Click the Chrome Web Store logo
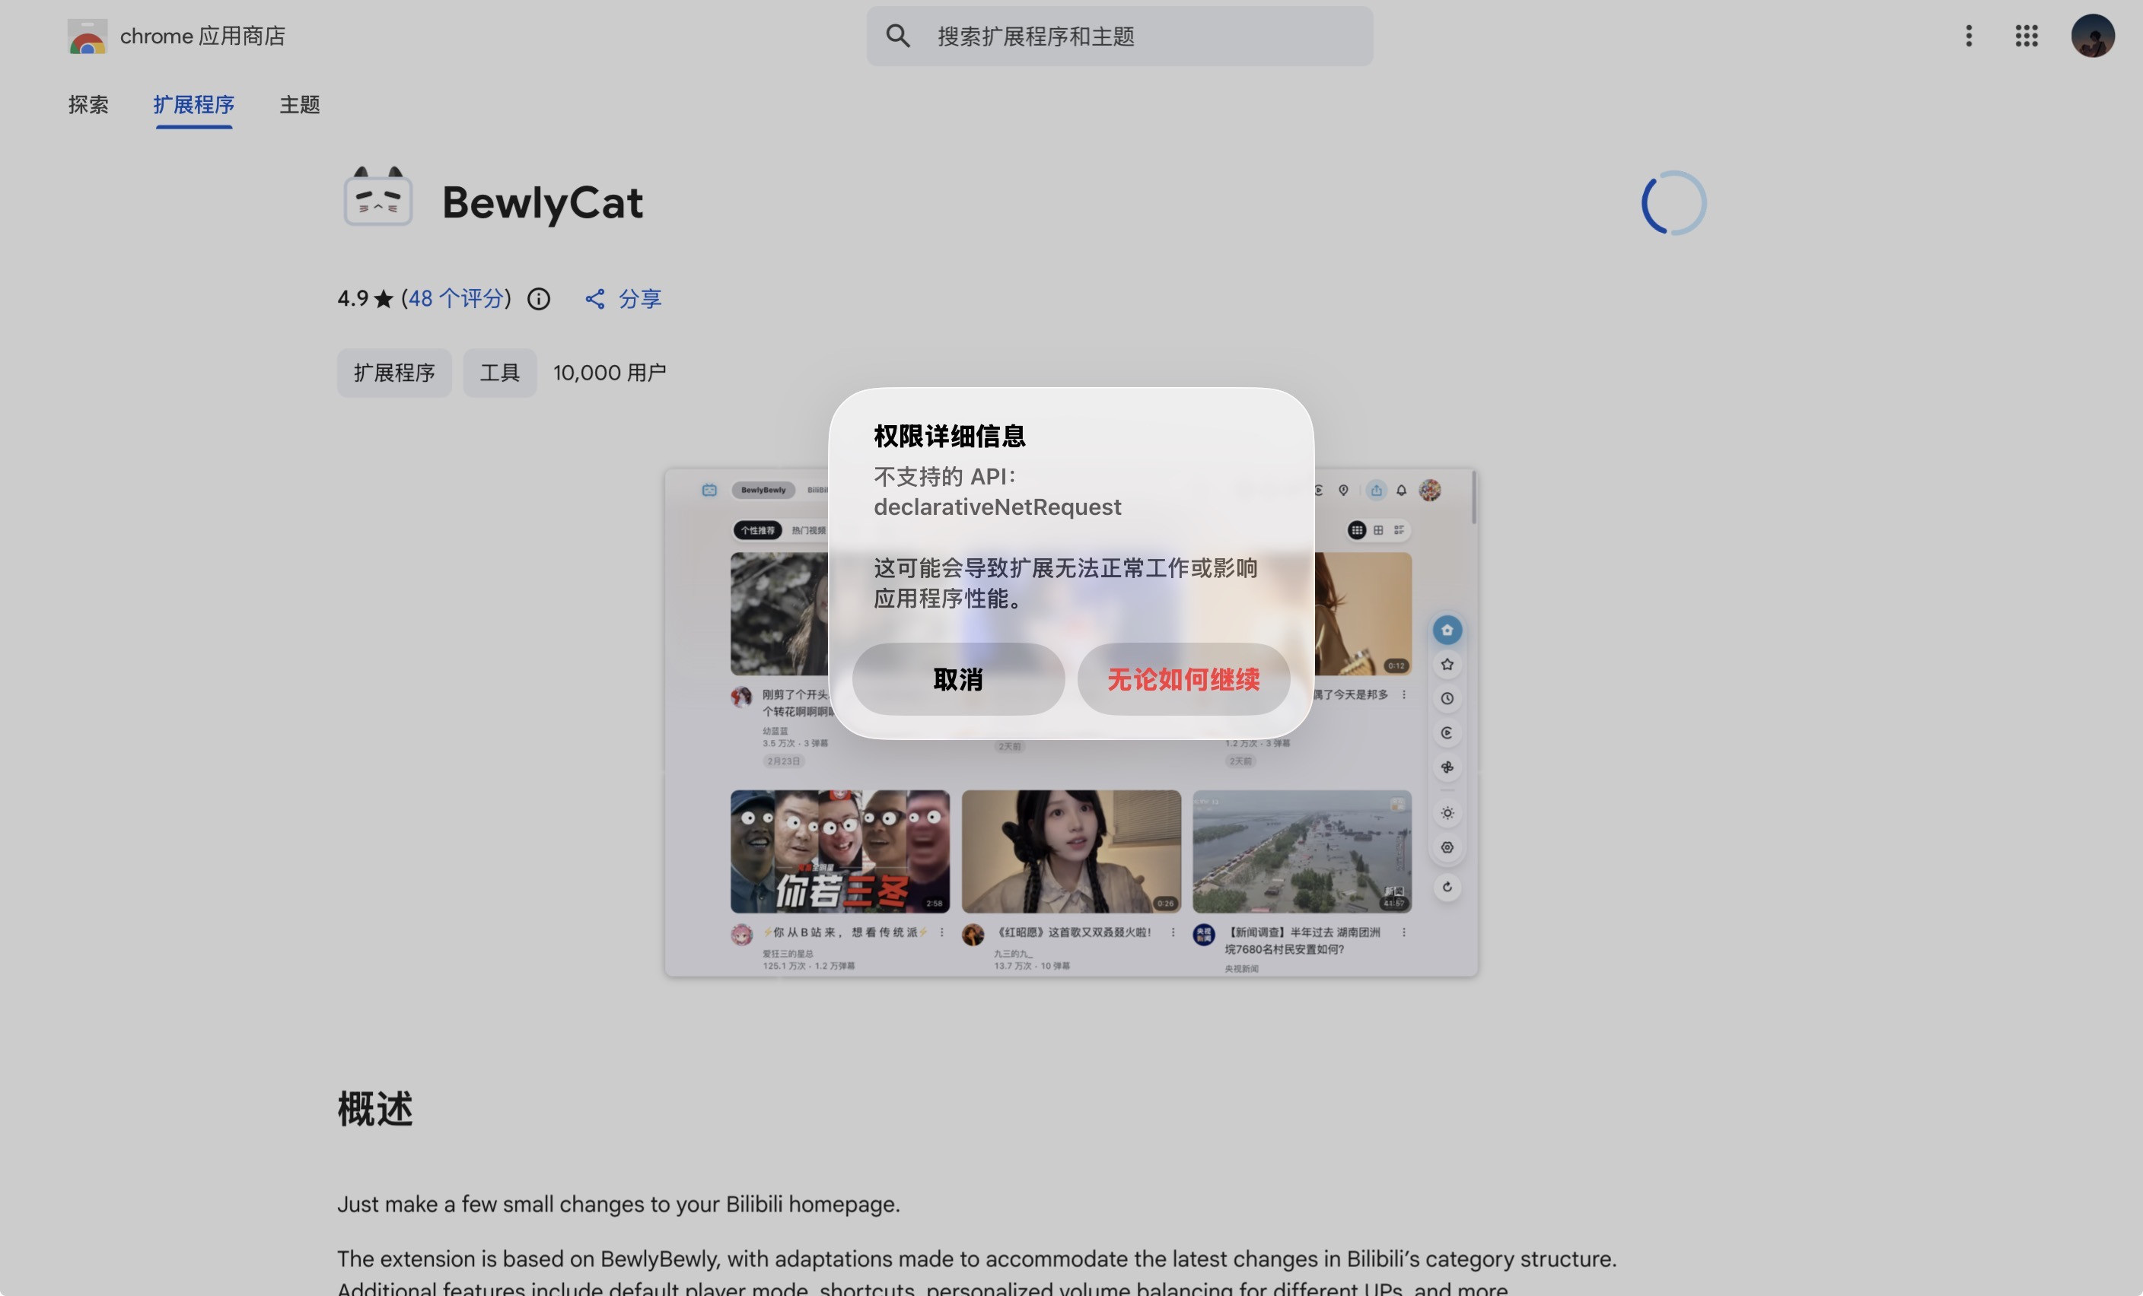The width and height of the screenshot is (2143, 1296). (x=87, y=36)
